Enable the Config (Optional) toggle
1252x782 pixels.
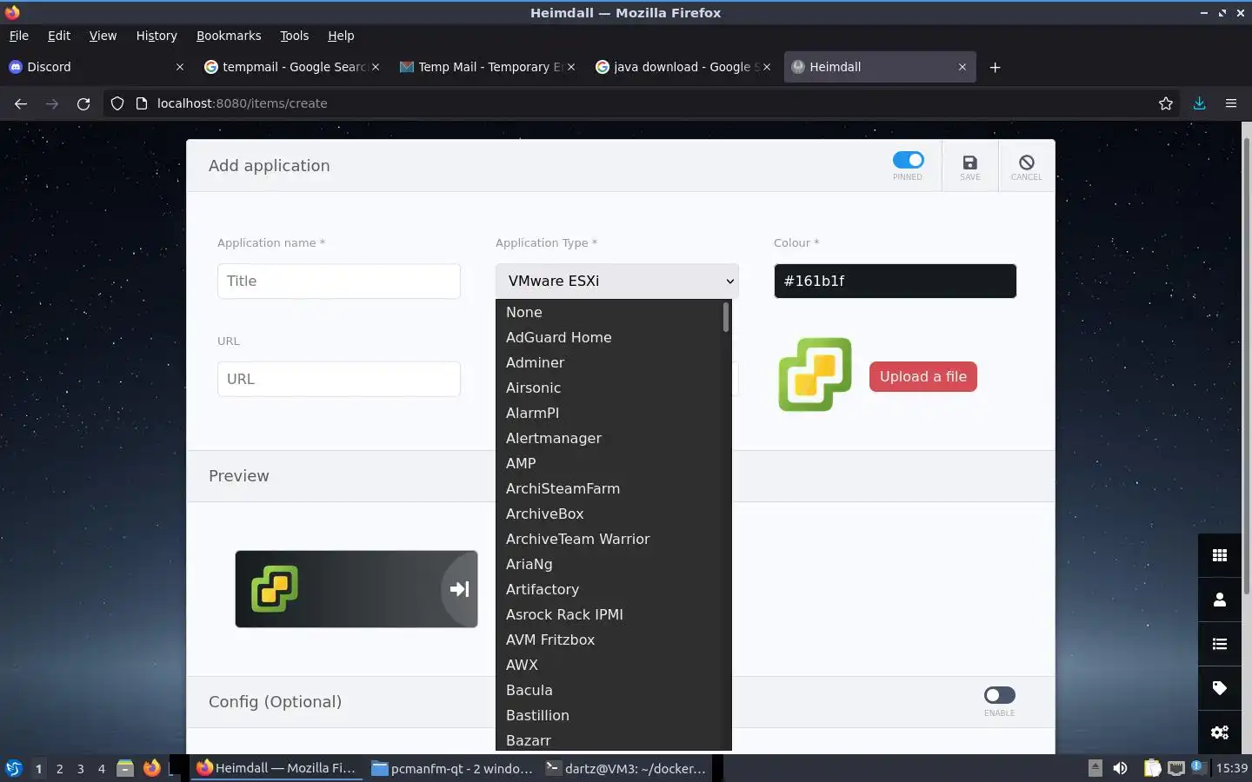pyautogui.click(x=999, y=695)
